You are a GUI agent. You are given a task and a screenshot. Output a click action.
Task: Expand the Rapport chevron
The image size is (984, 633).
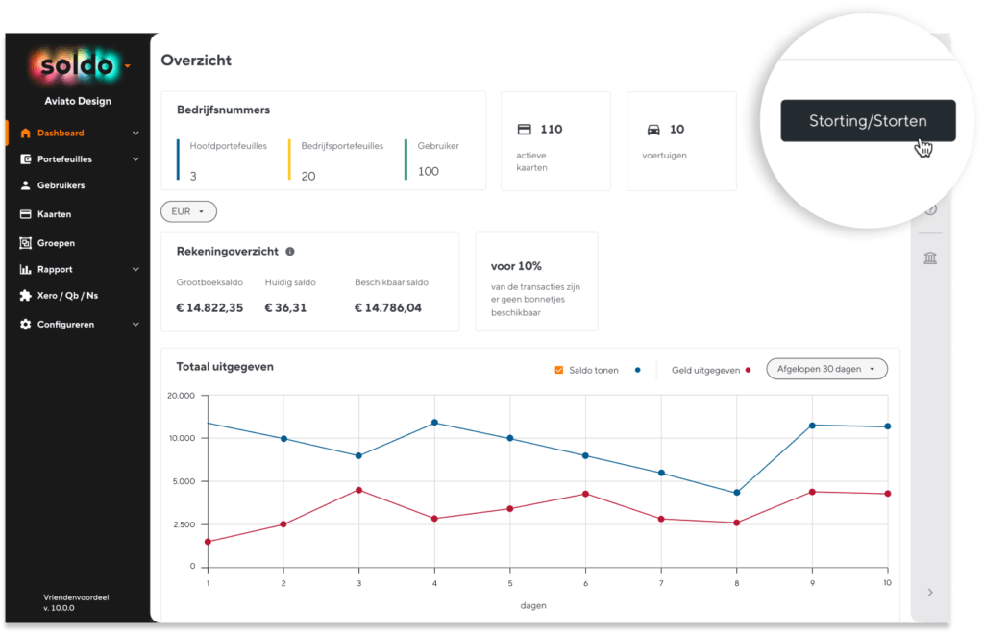pos(135,269)
